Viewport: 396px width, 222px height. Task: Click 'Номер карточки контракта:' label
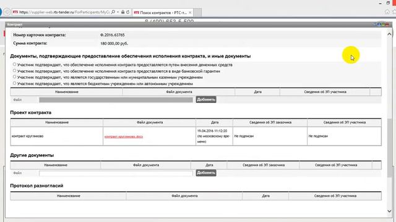[40, 35]
